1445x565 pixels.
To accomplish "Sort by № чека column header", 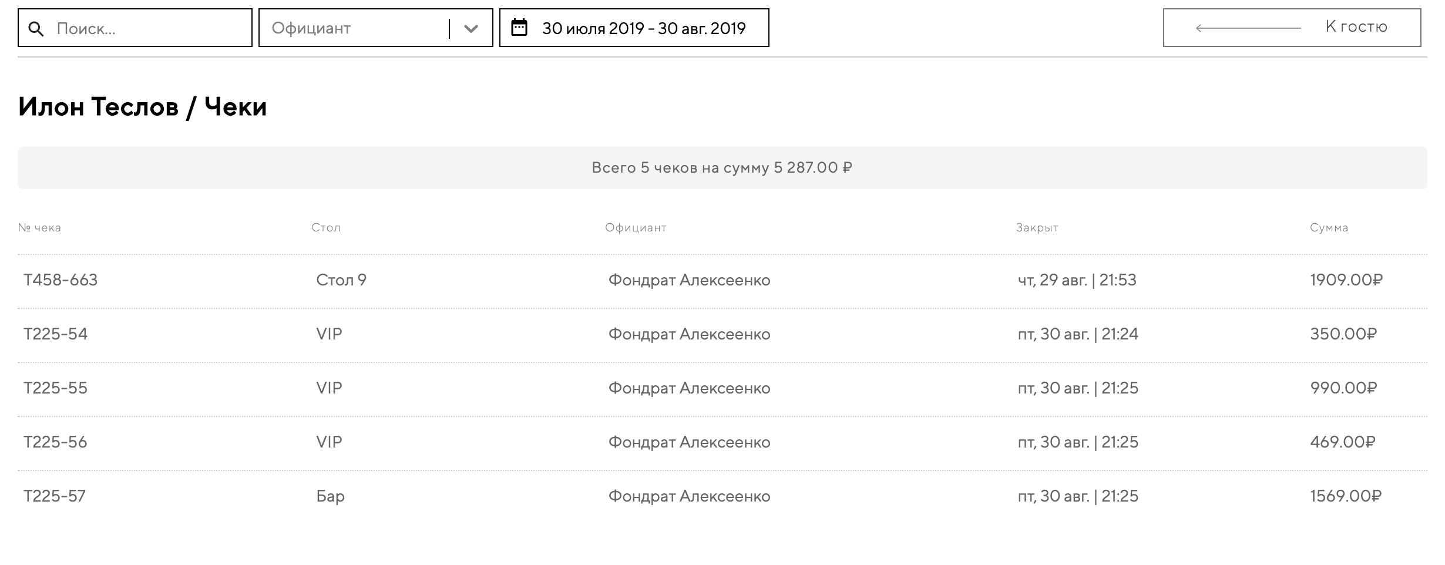I will point(39,228).
